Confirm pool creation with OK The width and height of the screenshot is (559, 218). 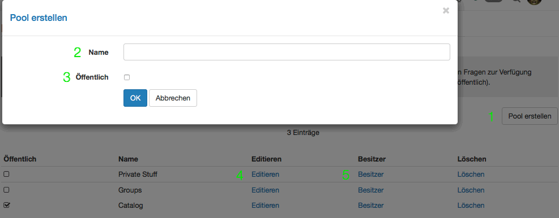click(135, 98)
